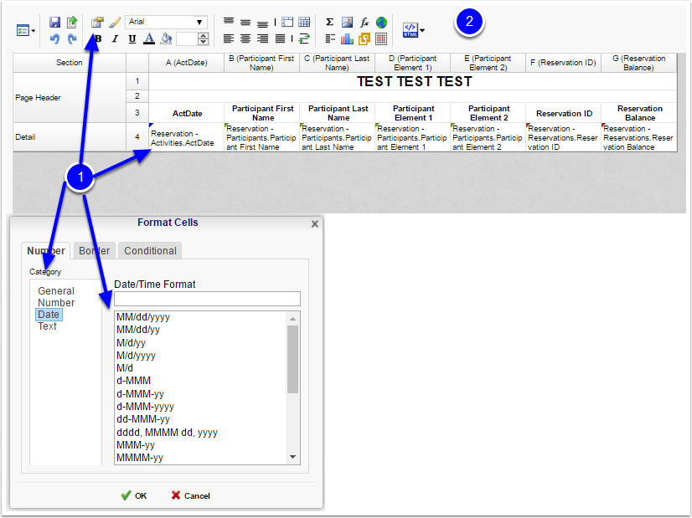Toggle underline formatting
The image size is (692, 518).
pyautogui.click(x=130, y=39)
